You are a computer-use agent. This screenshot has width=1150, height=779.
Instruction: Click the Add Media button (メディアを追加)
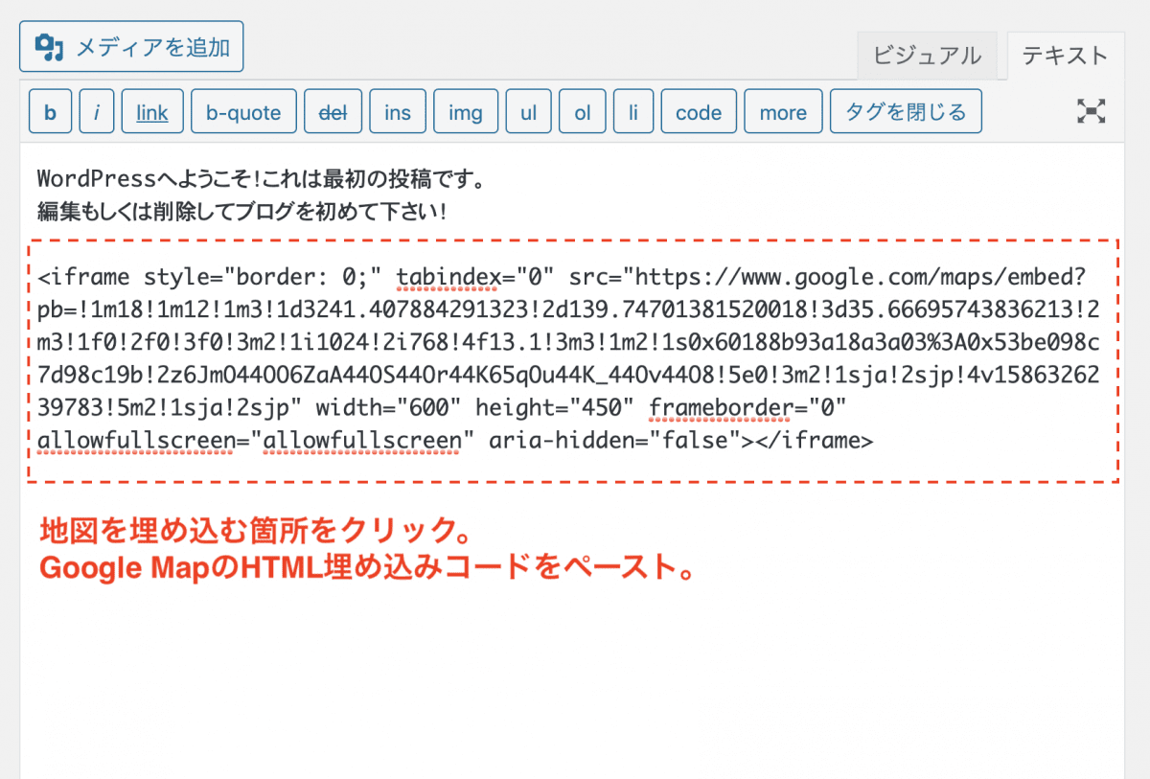coord(131,46)
